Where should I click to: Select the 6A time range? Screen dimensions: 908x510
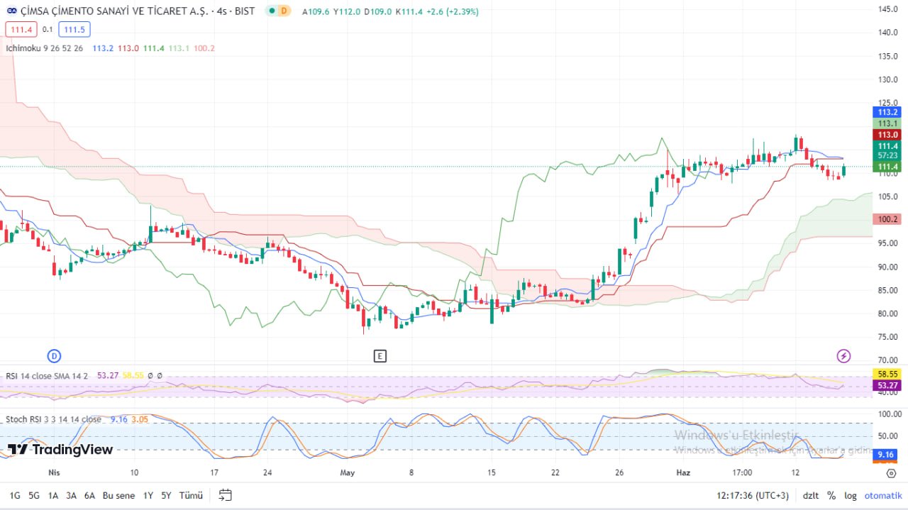[x=89, y=496]
